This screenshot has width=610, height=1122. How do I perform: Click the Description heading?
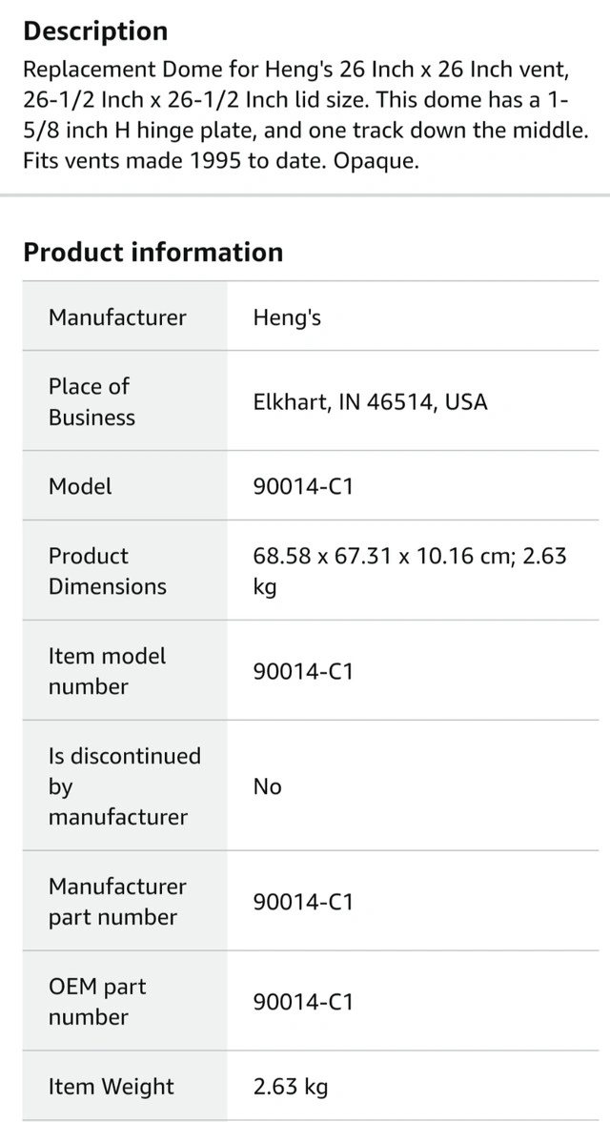click(x=95, y=31)
